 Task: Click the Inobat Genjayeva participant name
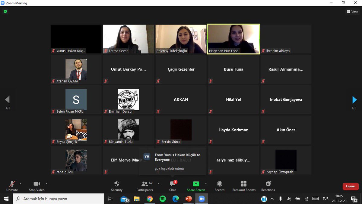click(x=286, y=99)
